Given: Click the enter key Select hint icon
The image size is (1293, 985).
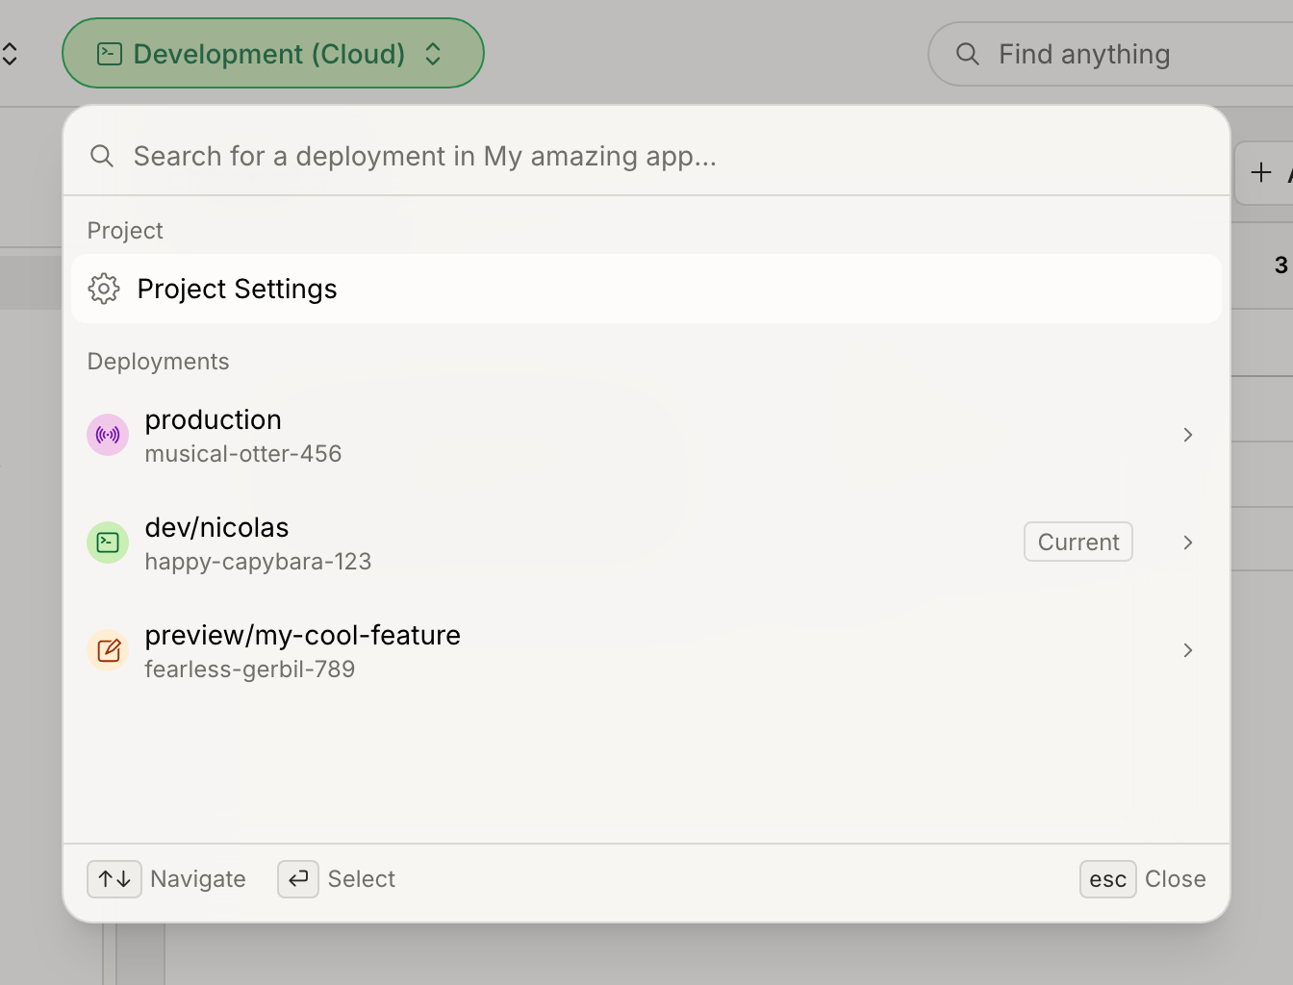Looking at the screenshot, I should (x=298, y=879).
